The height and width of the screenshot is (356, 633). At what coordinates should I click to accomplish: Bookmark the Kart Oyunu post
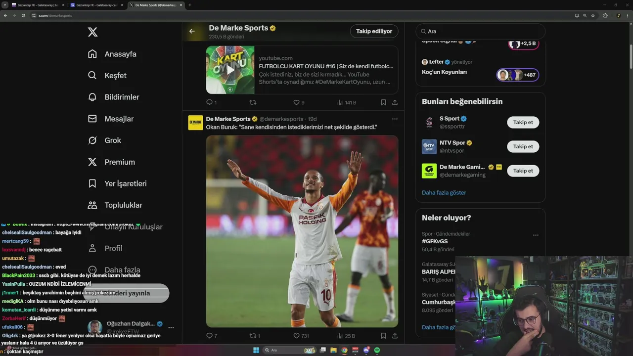coord(383,102)
